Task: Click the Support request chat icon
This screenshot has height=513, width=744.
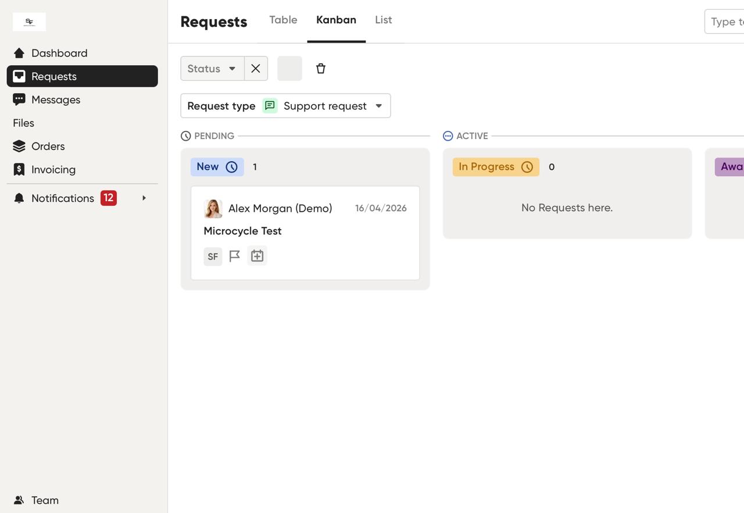Action: coord(270,106)
